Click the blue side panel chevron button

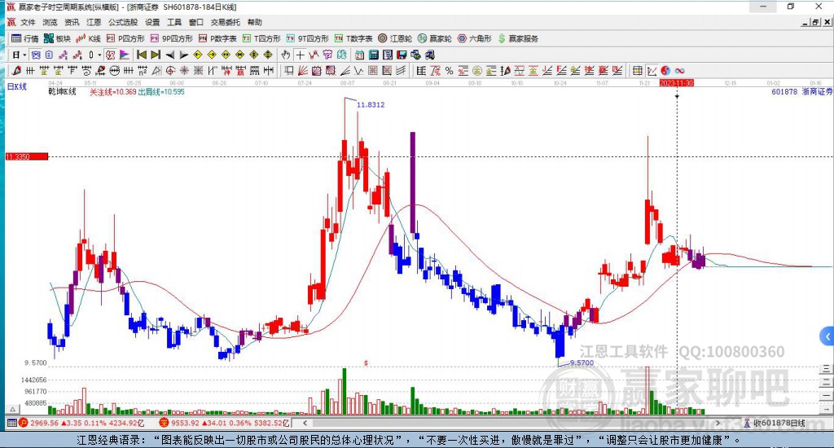pos(827,336)
